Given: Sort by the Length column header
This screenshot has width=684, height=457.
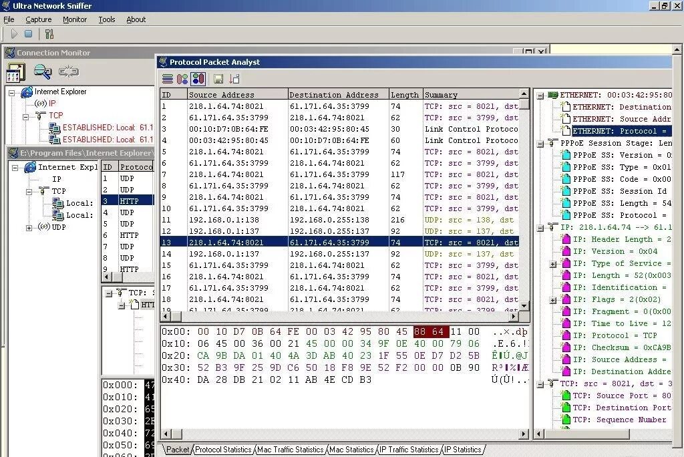Looking at the screenshot, I should [x=405, y=95].
